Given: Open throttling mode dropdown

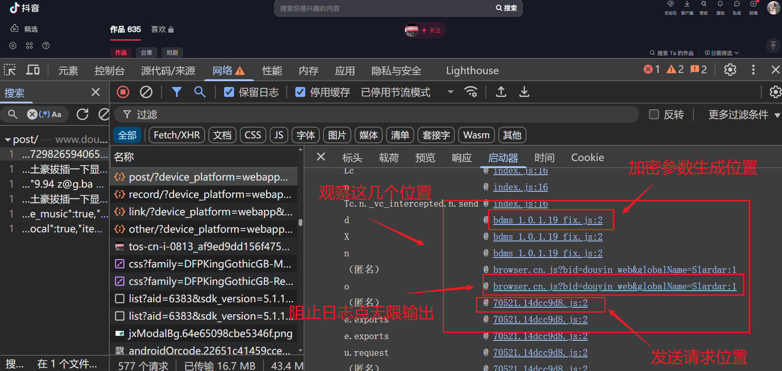Looking at the screenshot, I should click(x=407, y=92).
